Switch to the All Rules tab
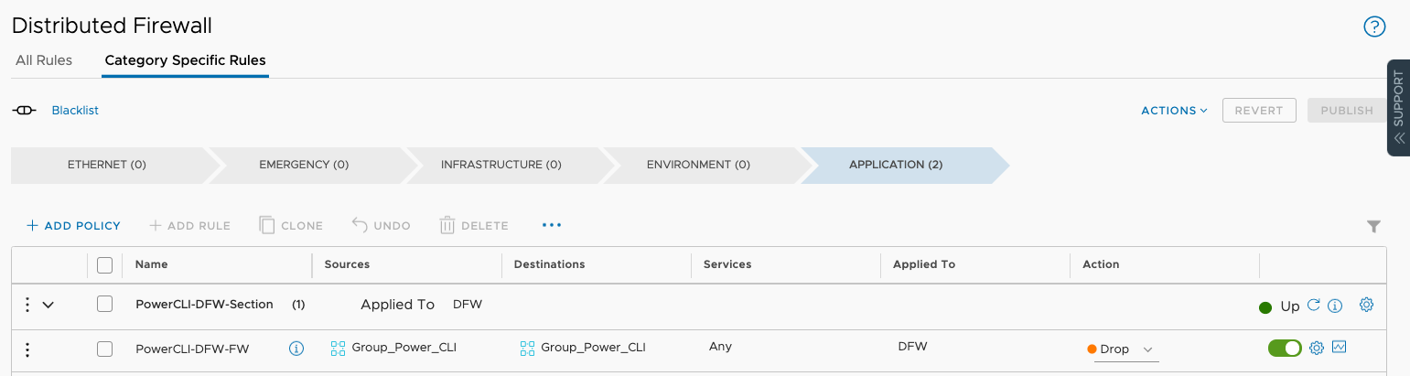1410x376 pixels. [x=44, y=60]
